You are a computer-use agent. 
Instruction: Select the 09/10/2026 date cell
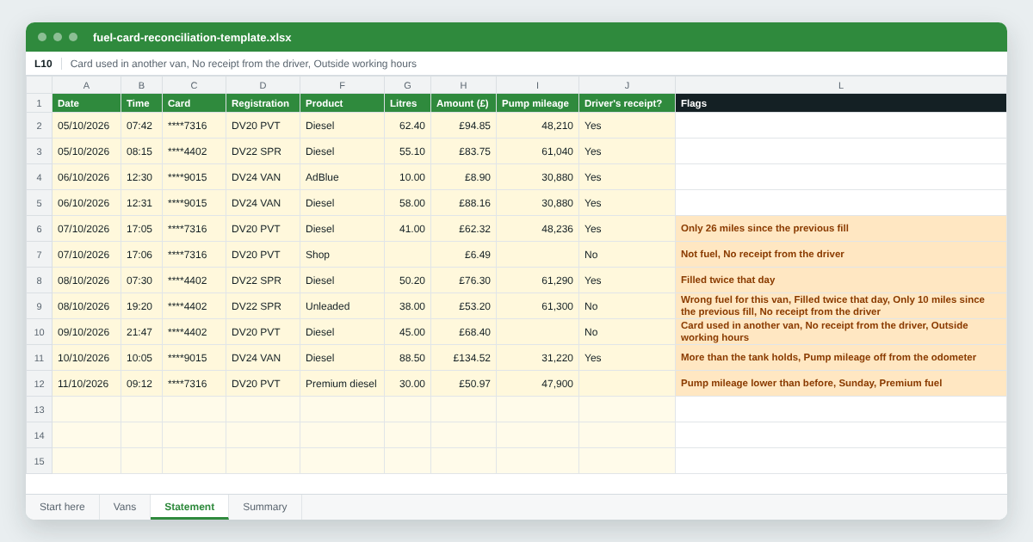pos(86,332)
